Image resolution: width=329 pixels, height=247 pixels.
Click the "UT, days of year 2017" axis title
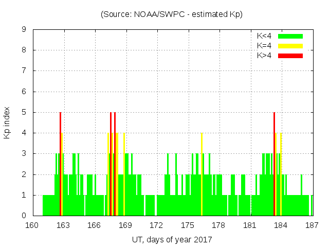[x=172, y=240]
